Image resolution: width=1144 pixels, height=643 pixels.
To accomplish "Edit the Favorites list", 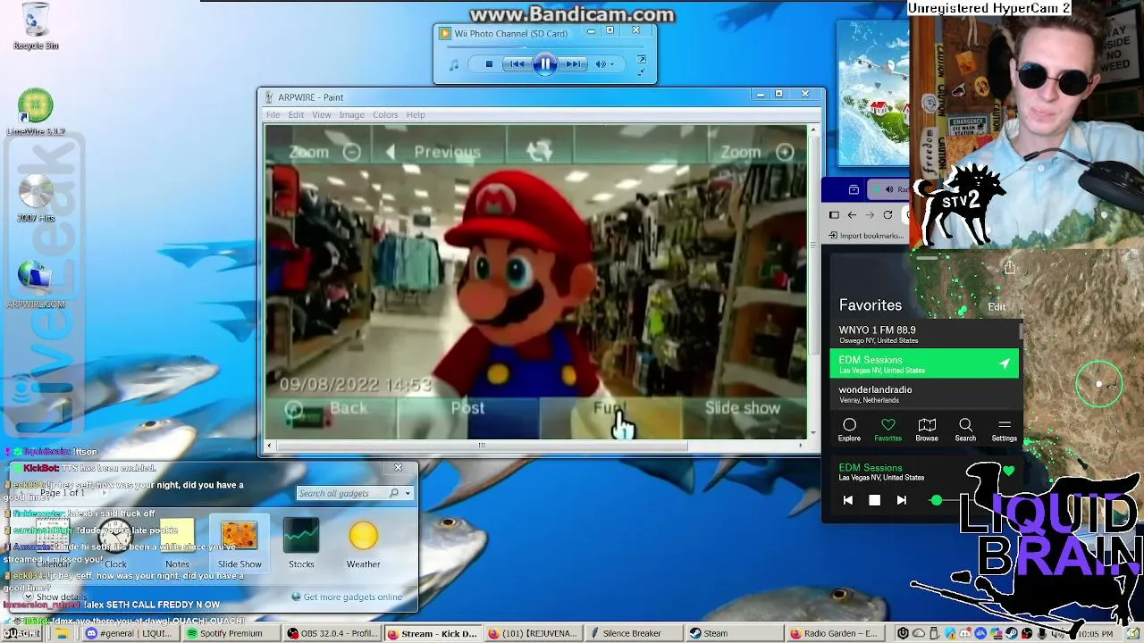I will coord(997,306).
